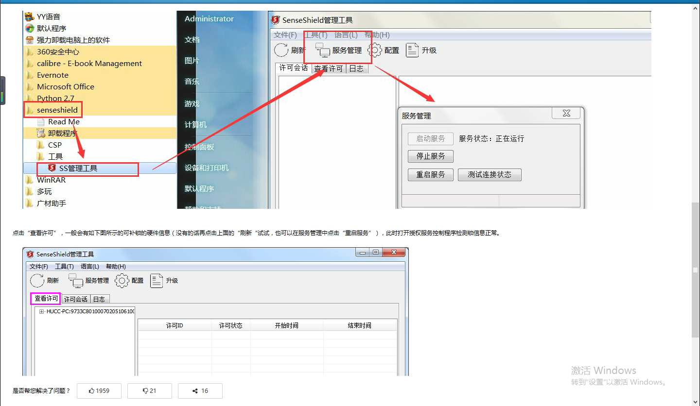Click the page's vertical scrollbar thumb
The image size is (700, 406).
[x=695, y=270]
